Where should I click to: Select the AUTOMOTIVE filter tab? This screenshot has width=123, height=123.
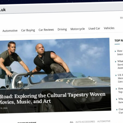[104, 121]
